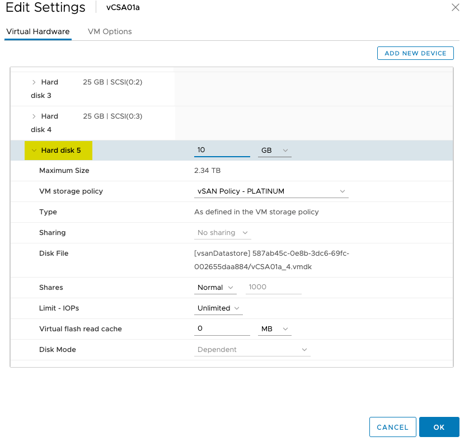Screen dimensions: 469x446
Task: Open the GB size unit dropdown
Action: click(275, 151)
